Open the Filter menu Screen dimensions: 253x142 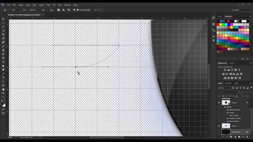[48, 5]
